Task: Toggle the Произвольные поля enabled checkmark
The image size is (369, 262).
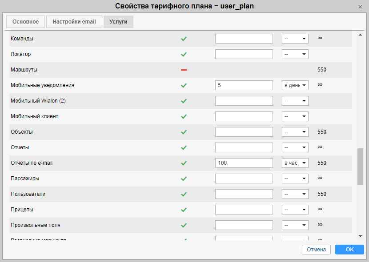Action: tap(184, 225)
